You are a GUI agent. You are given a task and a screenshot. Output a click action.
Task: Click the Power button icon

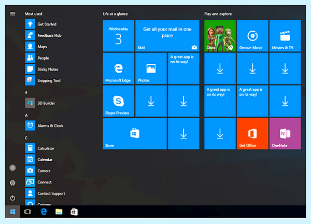click(12, 198)
